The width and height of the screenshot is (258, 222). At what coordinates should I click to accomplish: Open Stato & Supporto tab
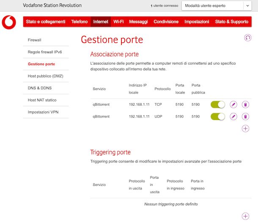(232, 22)
